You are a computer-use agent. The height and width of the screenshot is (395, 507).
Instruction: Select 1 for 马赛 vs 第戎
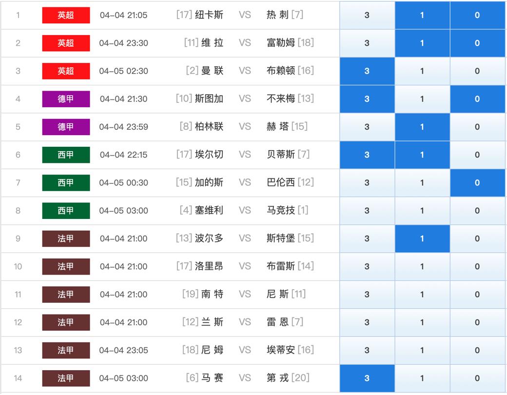coord(422,378)
